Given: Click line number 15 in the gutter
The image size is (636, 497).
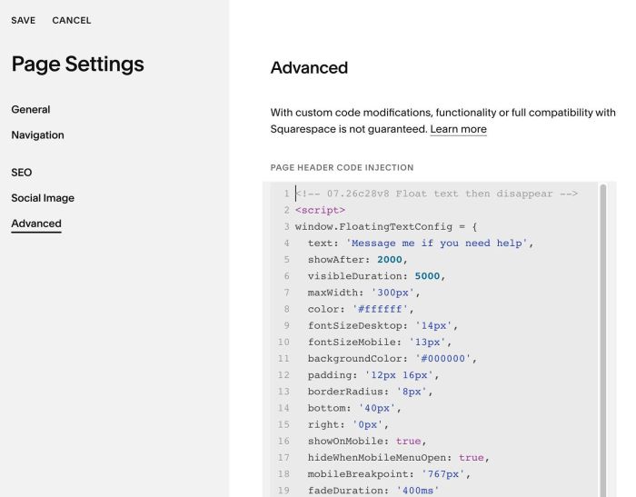Looking at the screenshot, I should coord(283,425).
